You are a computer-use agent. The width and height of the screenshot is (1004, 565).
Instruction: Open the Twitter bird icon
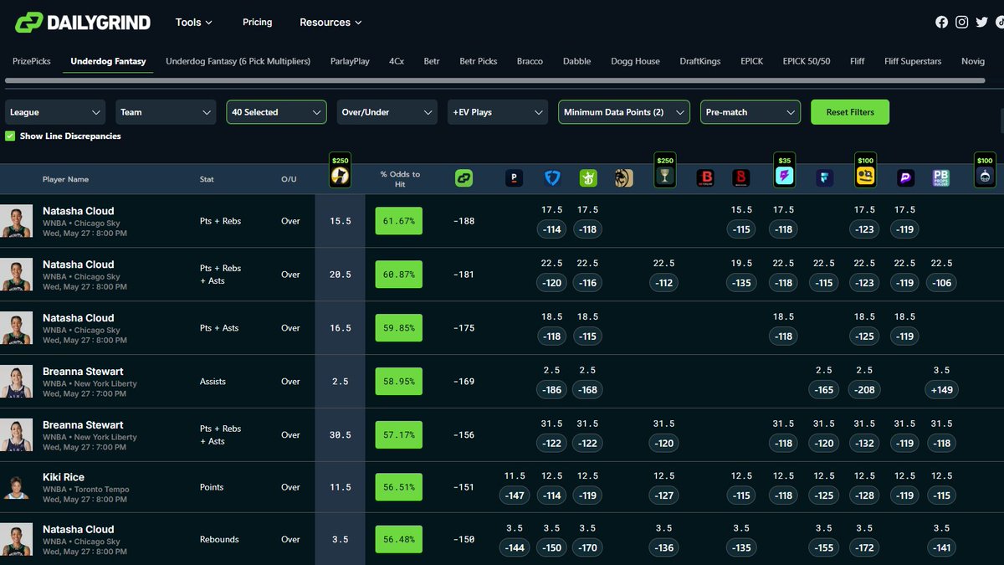pyautogui.click(x=982, y=23)
